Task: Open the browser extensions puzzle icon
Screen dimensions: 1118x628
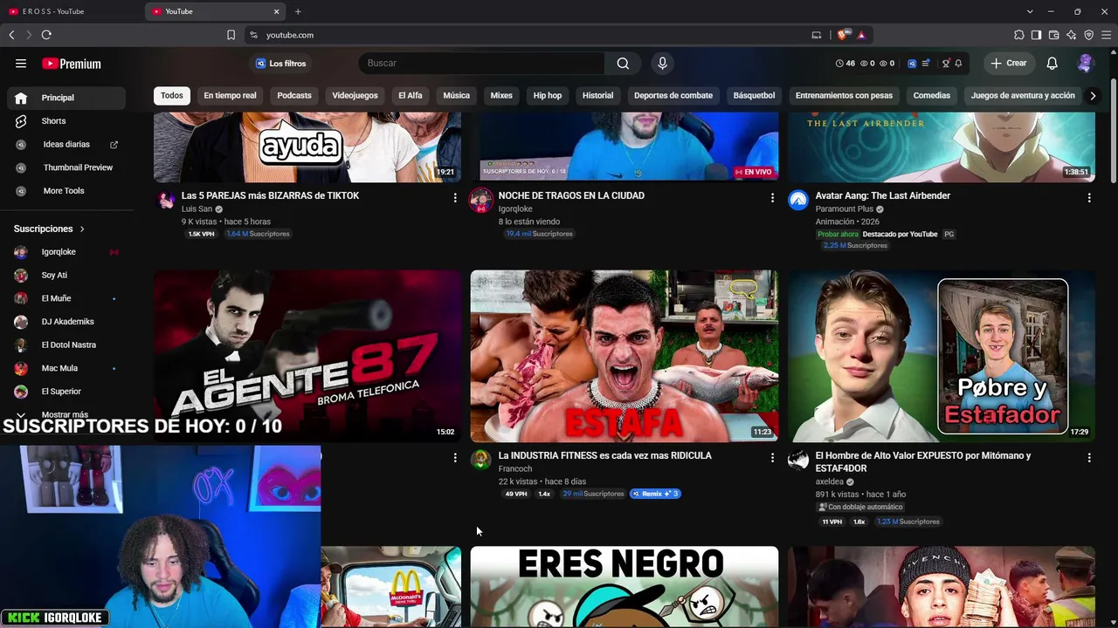Action: pyautogui.click(x=1019, y=35)
